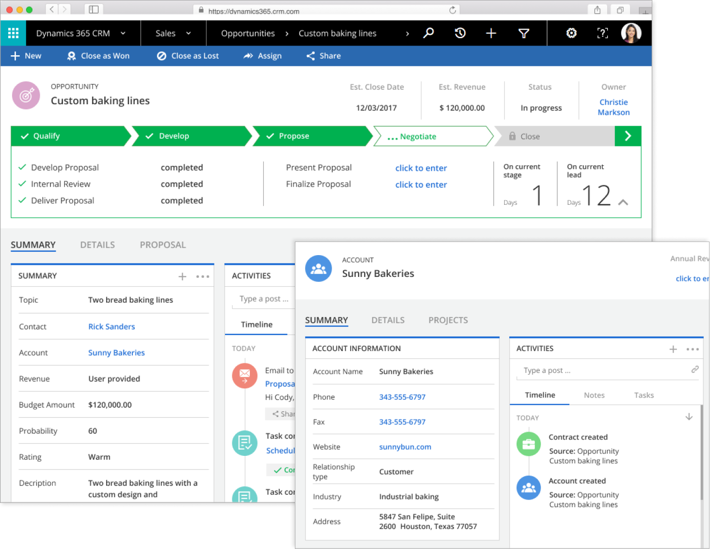Open the Rick Sanders contact link

(x=112, y=326)
